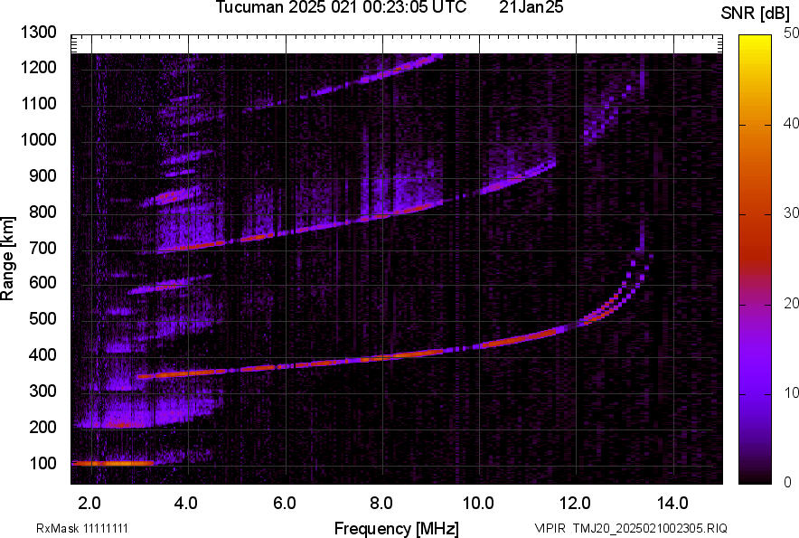799x538 pixels.
Task: Click the colorbar tick label '10'
Action: click(792, 392)
